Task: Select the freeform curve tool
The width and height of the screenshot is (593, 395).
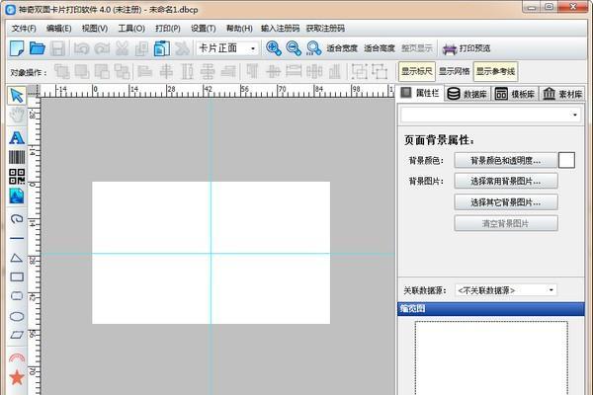Action: [17, 219]
